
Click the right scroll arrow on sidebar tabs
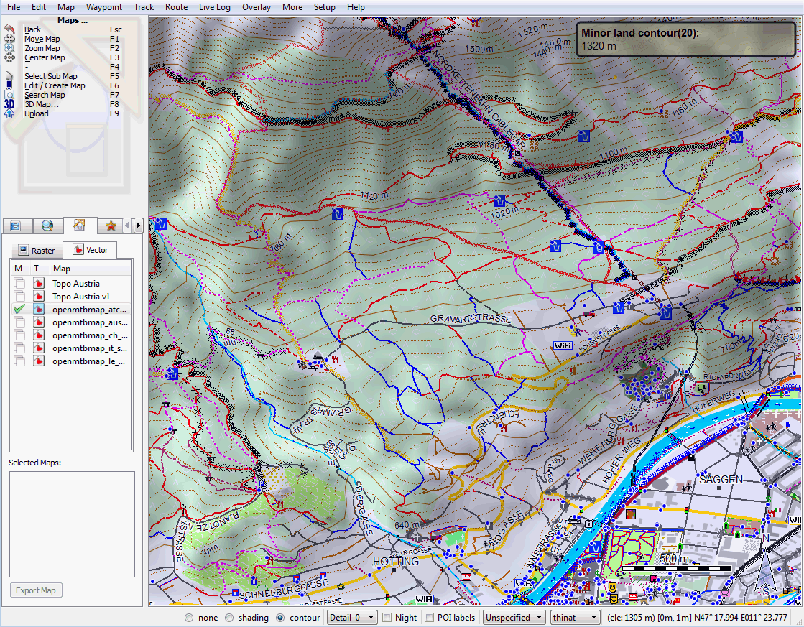(x=138, y=226)
